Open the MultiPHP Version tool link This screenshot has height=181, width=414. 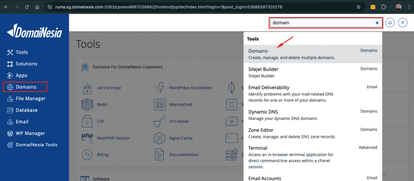(113, 138)
